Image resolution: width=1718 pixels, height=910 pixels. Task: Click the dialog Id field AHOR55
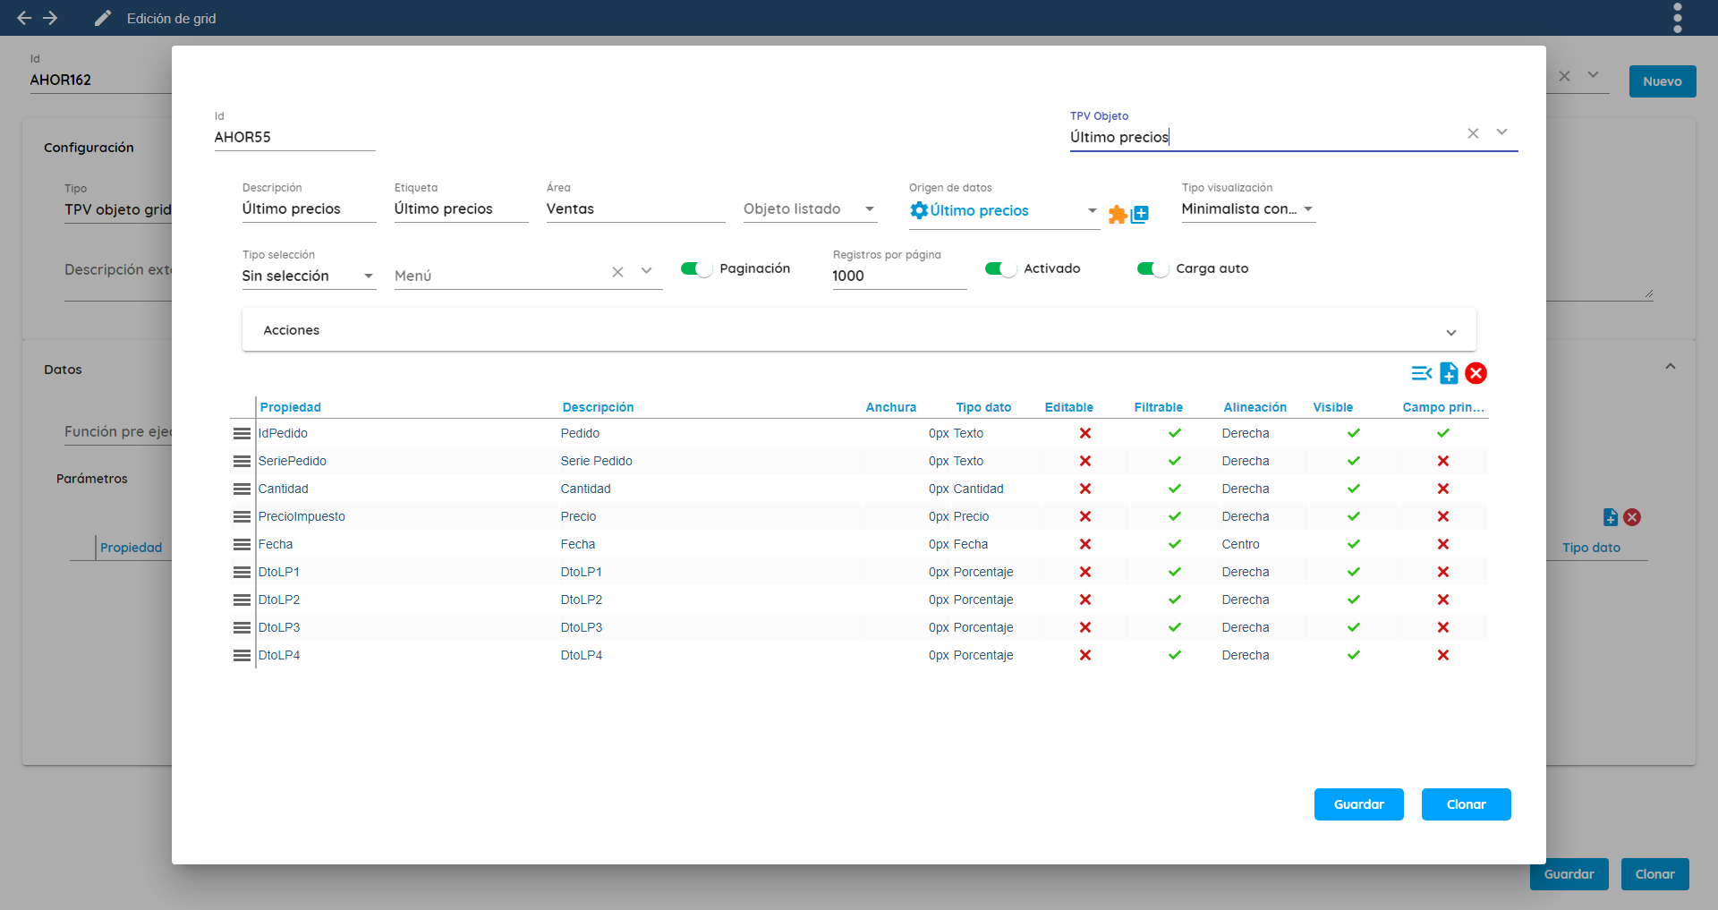295,137
